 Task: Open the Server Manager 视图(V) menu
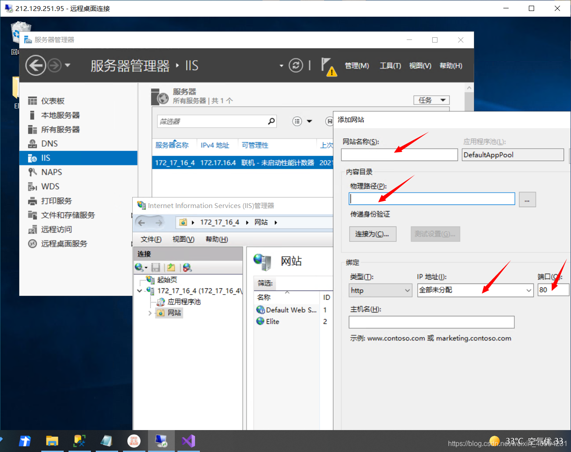click(x=420, y=65)
